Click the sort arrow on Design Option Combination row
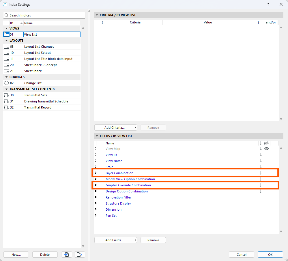The height and width of the screenshot is (261, 288). (x=261, y=191)
